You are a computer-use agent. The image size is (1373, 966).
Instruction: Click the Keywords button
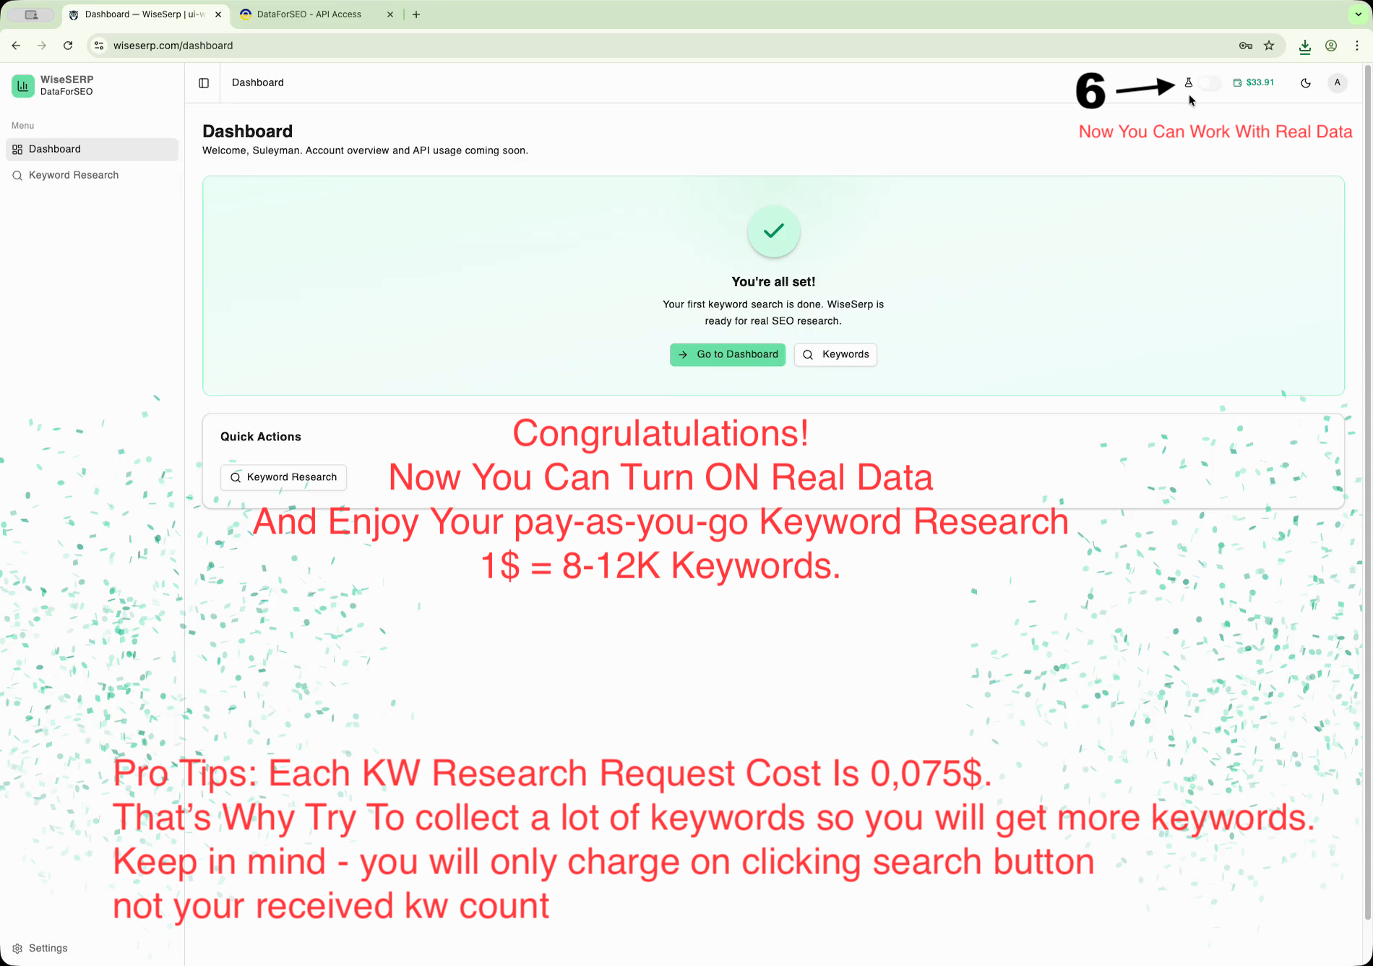pos(835,354)
